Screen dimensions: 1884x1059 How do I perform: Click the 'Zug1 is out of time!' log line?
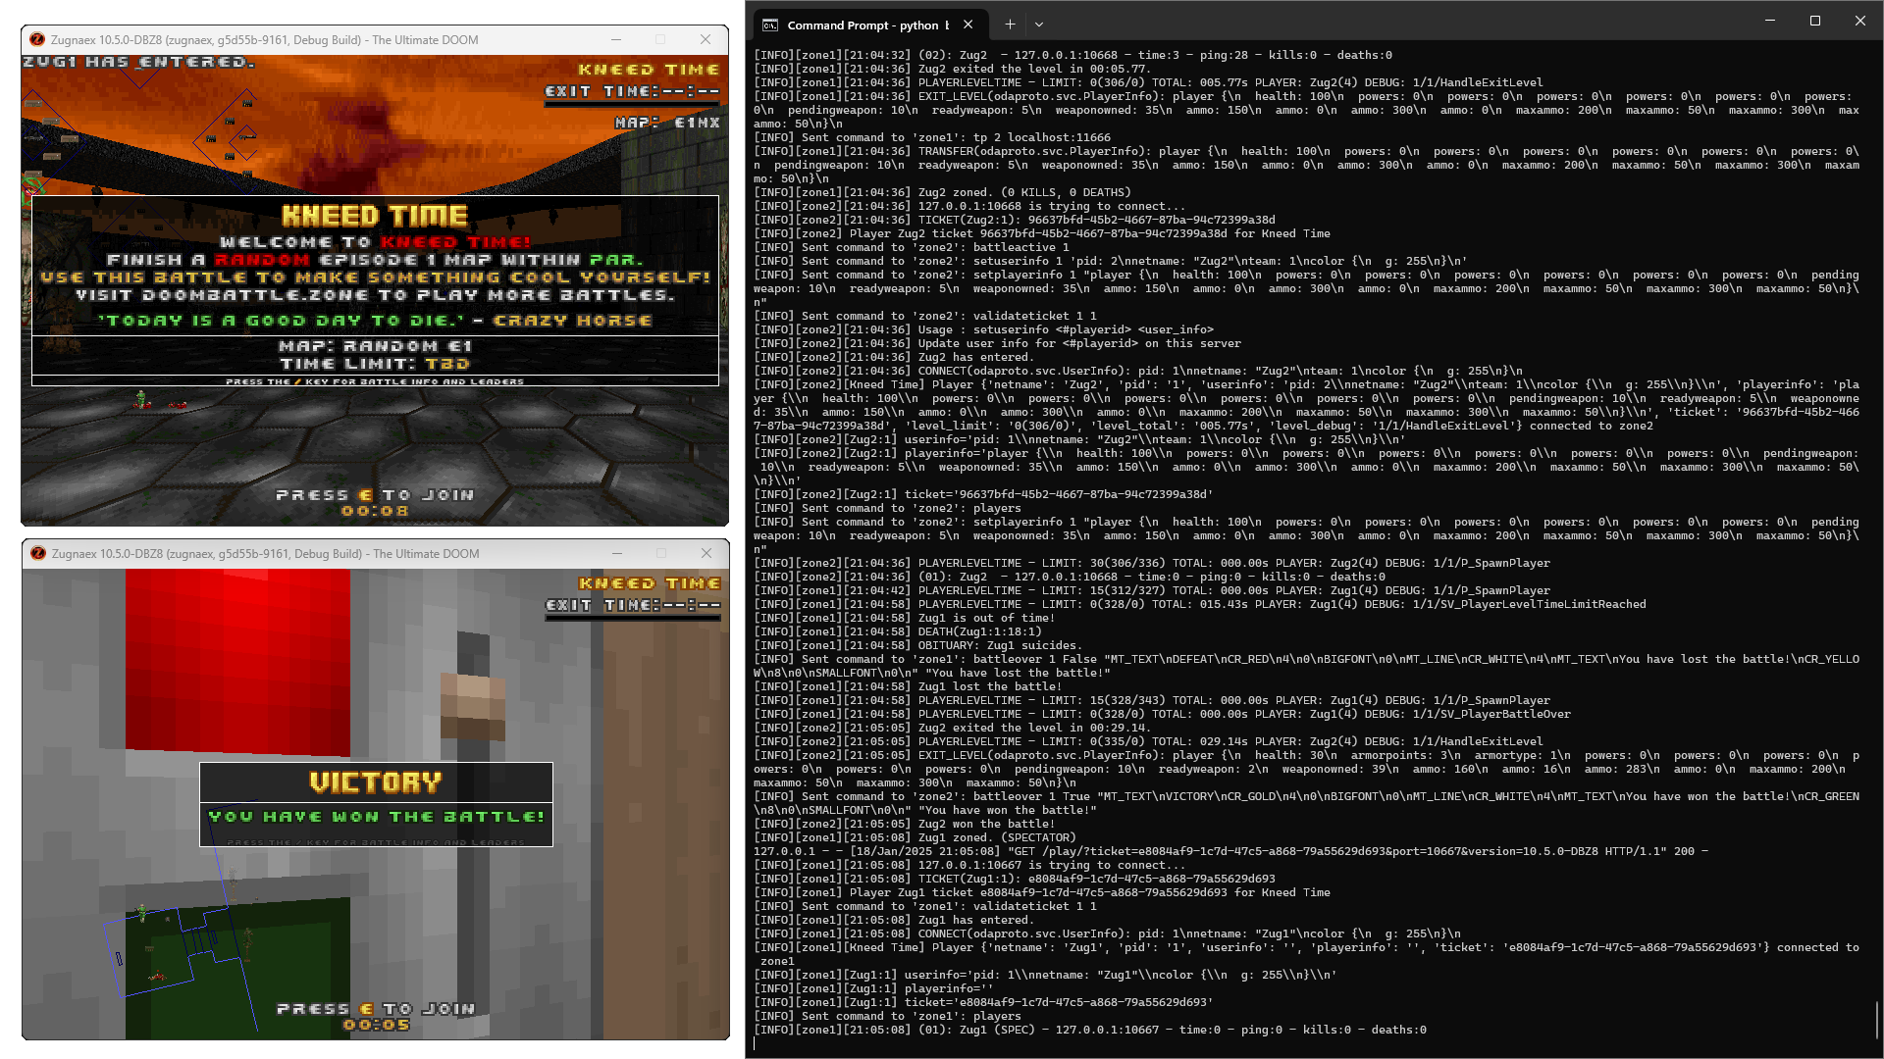pyautogui.click(x=904, y=618)
